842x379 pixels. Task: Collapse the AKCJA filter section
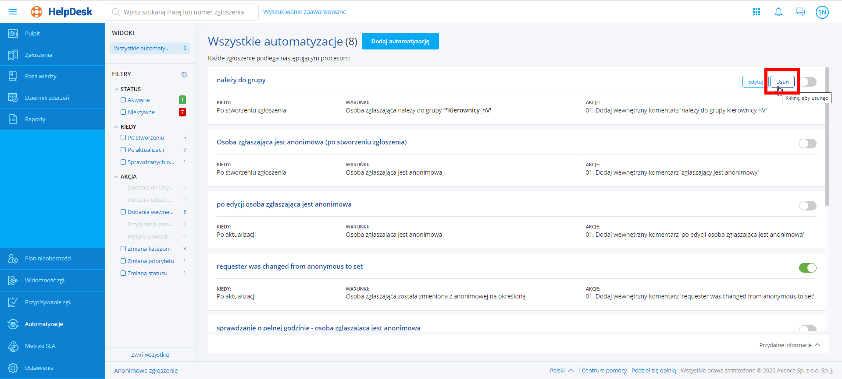116,177
